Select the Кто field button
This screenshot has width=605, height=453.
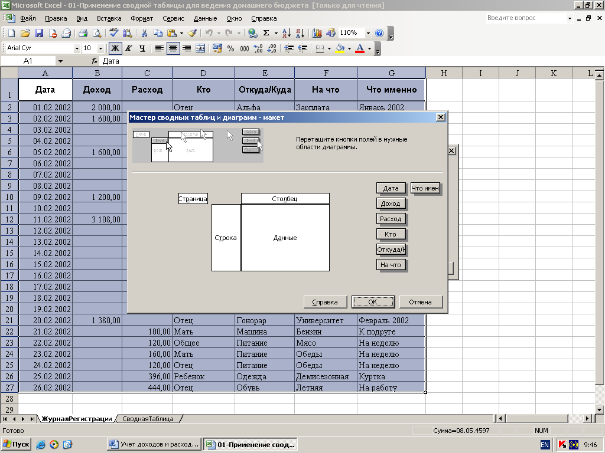pyautogui.click(x=391, y=234)
